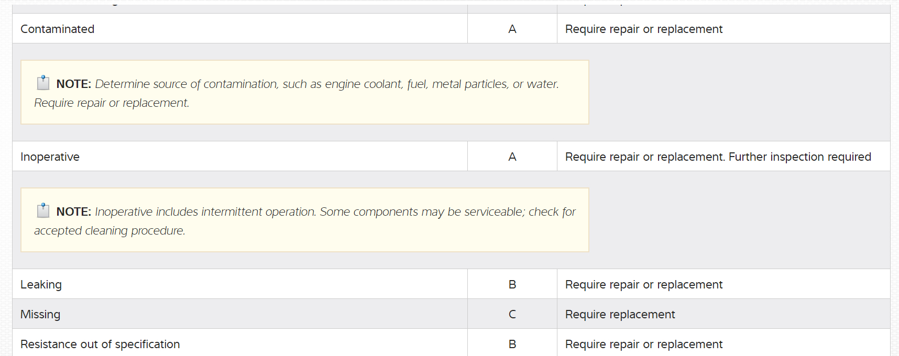This screenshot has height=356, width=899.
Task: Click the "Missing" condition cell
Action: [x=40, y=315]
